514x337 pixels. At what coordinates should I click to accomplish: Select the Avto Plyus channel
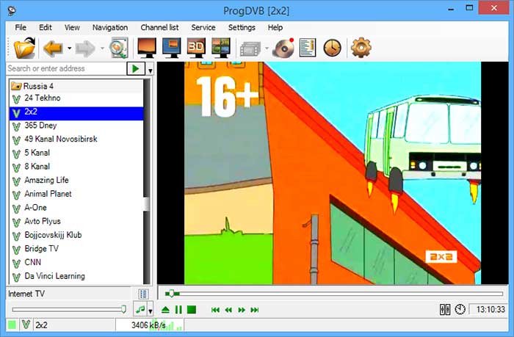(76, 222)
